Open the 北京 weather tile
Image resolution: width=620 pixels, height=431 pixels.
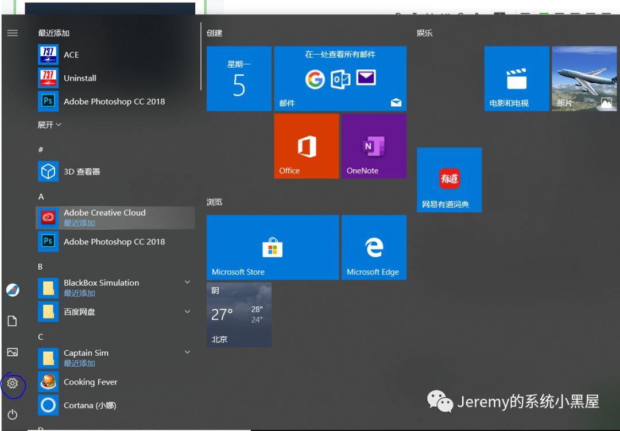(239, 314)
